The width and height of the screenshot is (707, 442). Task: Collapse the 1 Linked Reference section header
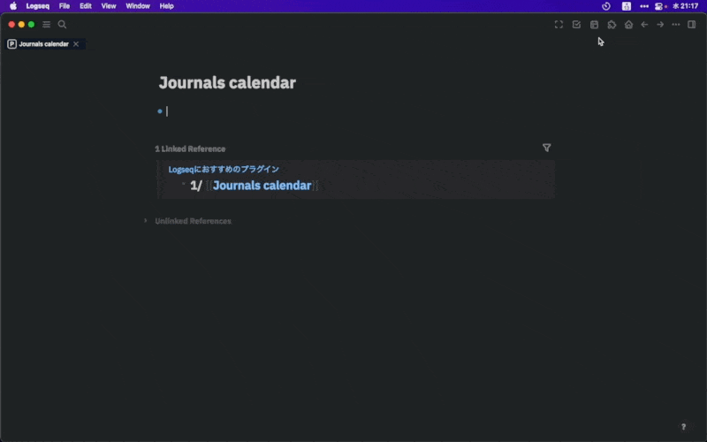pyautogui.click(x=190, y=149)
